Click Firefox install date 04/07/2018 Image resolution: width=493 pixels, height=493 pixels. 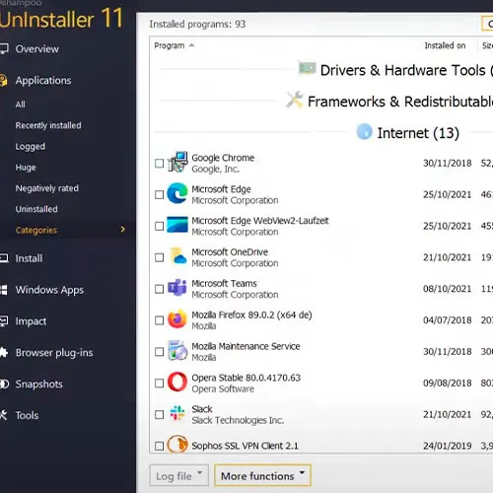[447, 320]
